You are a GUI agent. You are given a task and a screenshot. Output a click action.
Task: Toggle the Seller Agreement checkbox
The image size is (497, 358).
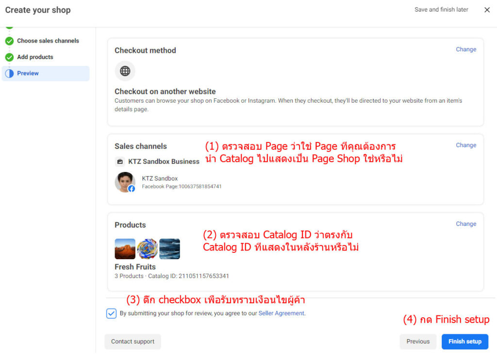pyautogui.click(x=111, y=313)
